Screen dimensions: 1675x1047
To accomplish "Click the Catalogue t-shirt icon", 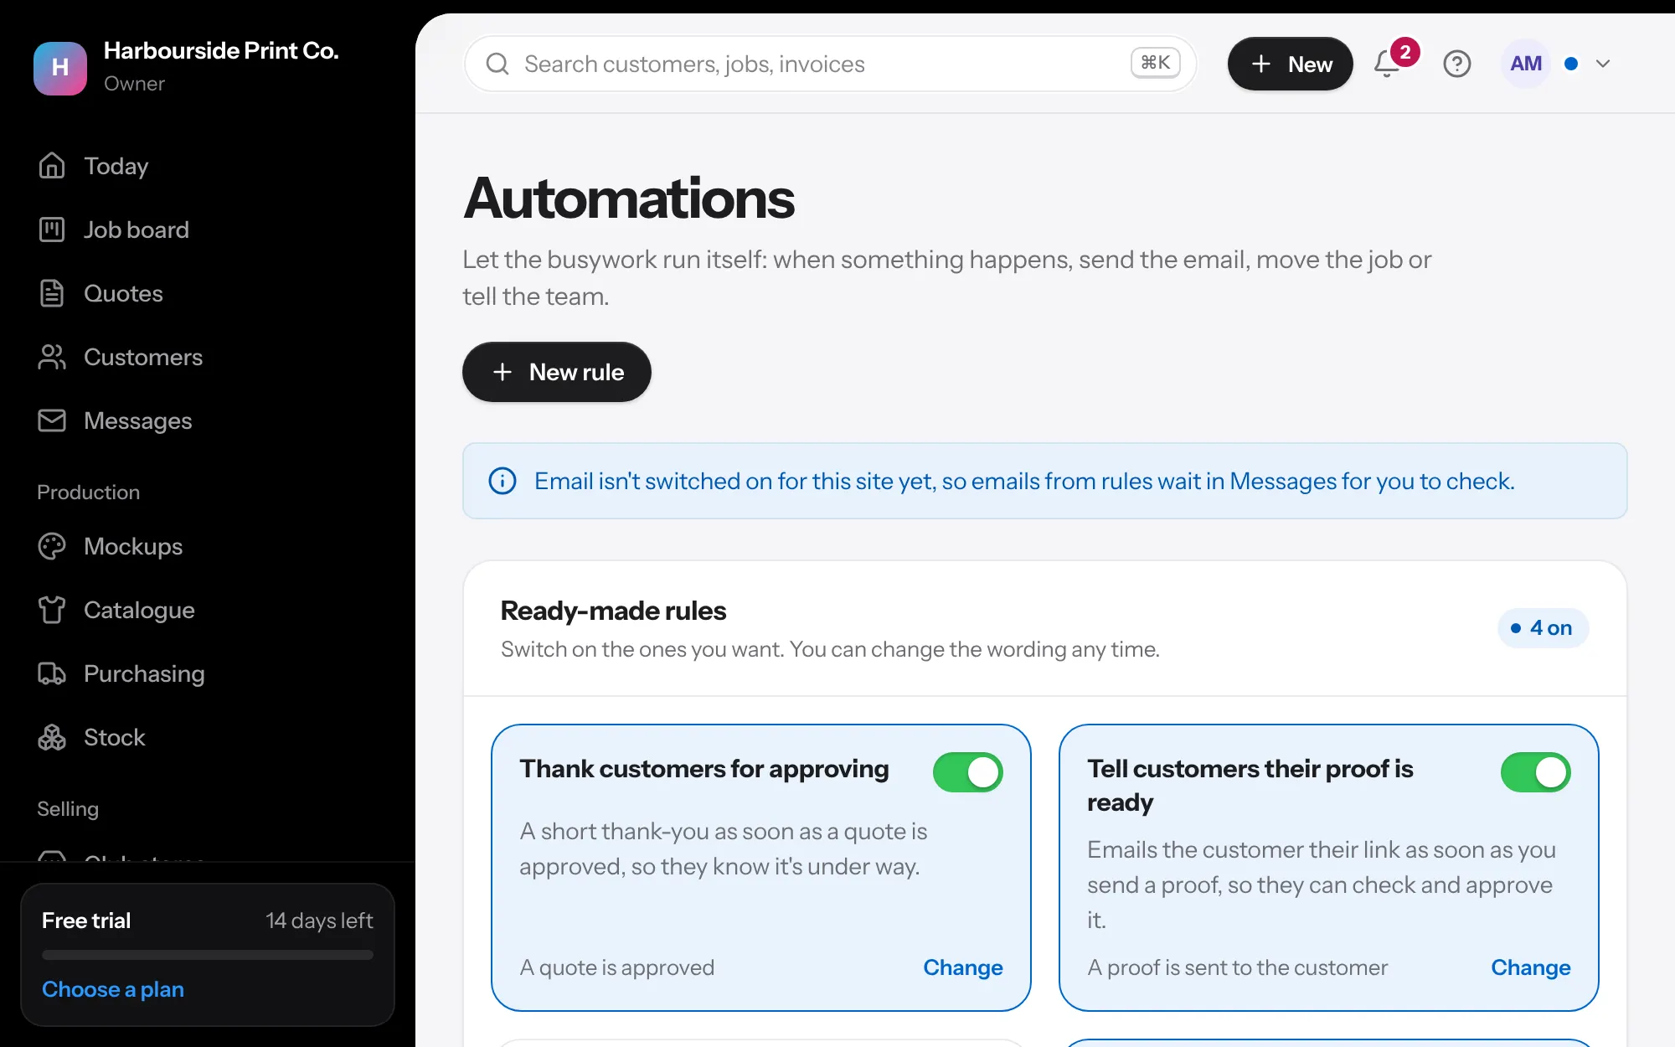I will (x=52, y=610).
